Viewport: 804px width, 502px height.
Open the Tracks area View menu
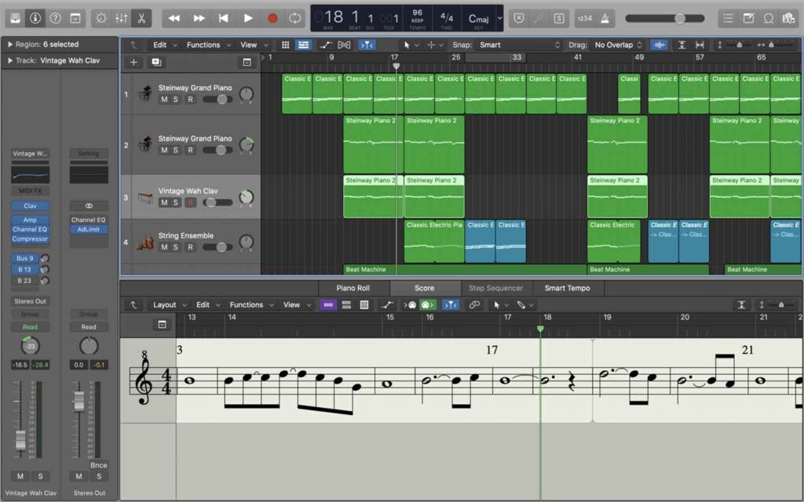(x=254, y=45)
